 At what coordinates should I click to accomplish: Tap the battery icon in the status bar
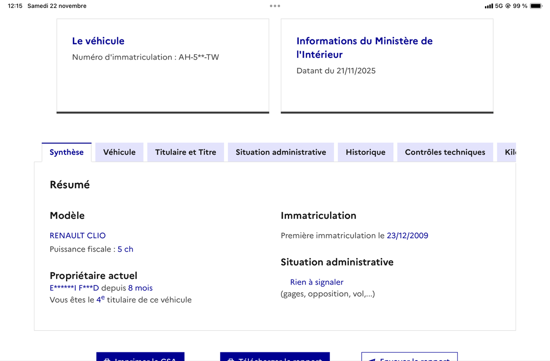(x=535, y=6)
